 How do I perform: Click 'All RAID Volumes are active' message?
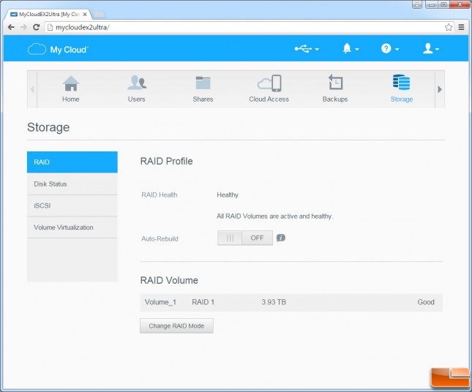[x=275, y=216]
